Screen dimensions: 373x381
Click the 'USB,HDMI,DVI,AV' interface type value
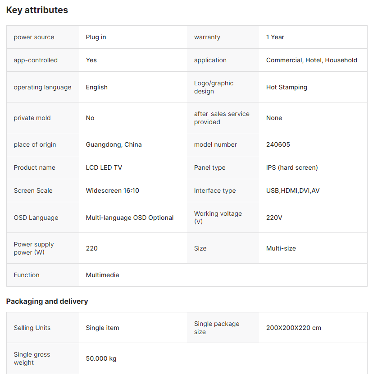coord(293,190)
